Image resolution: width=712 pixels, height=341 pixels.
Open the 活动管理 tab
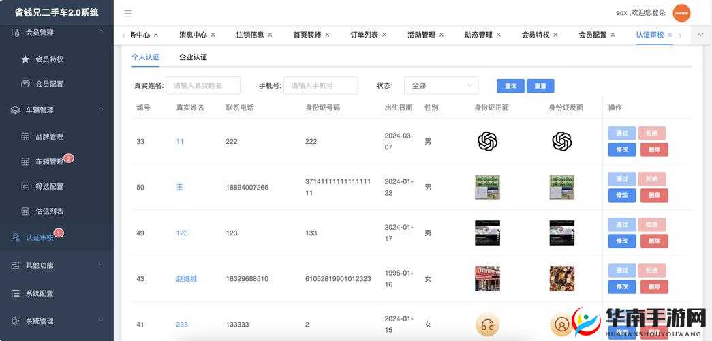(x=421, y=35)
